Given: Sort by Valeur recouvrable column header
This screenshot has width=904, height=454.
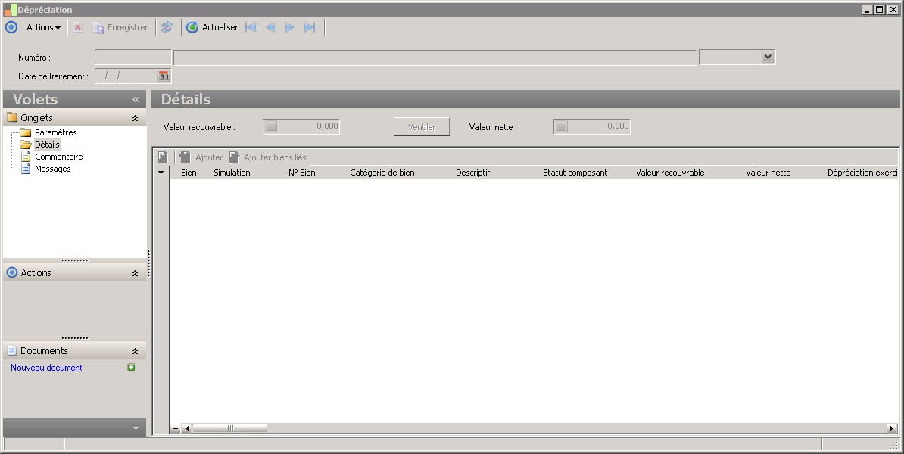Looking at the screenshot, I should coord(670,173).
